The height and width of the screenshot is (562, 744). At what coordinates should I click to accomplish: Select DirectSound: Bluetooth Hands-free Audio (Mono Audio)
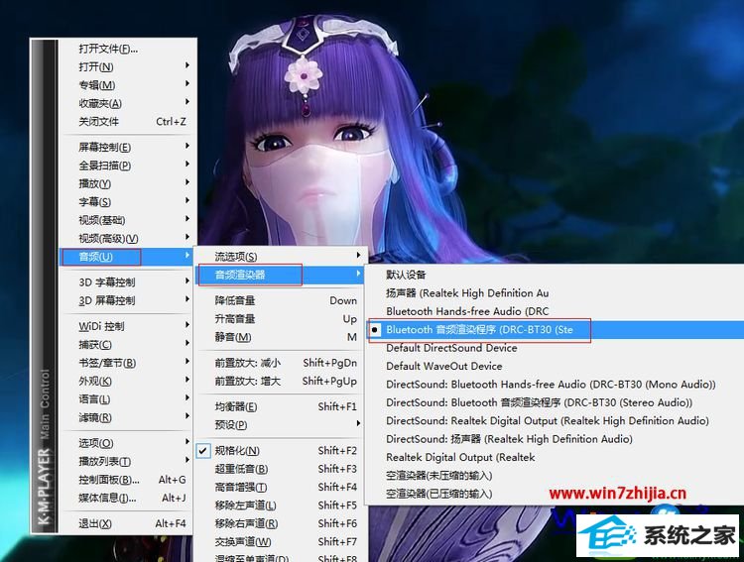(x=556, y=385)
